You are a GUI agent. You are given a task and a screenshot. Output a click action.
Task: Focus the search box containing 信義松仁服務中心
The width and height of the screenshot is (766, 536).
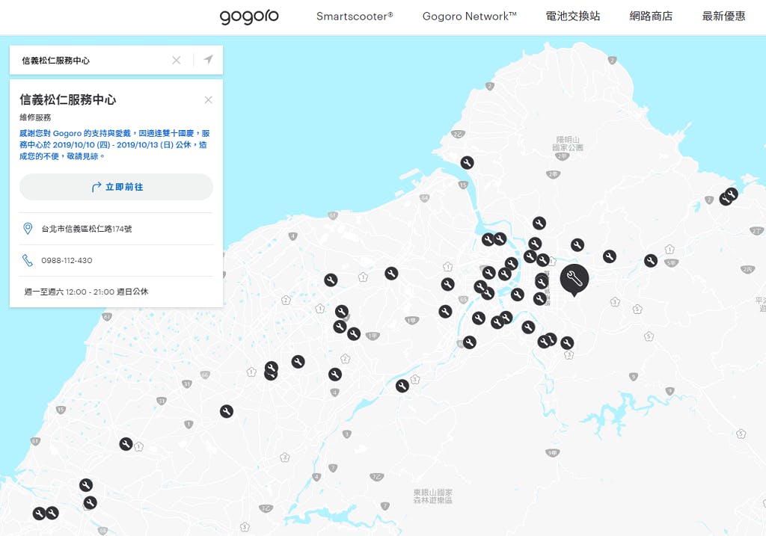[x=93, y=60]
